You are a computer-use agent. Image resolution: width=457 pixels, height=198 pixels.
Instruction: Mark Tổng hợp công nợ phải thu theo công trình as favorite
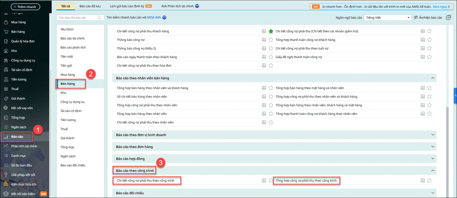[429, 180]
